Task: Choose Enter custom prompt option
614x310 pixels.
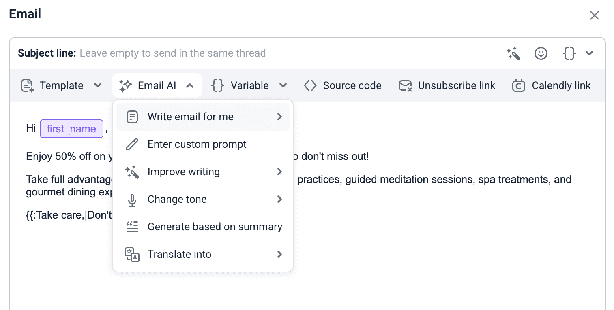Action: (197, 144)
